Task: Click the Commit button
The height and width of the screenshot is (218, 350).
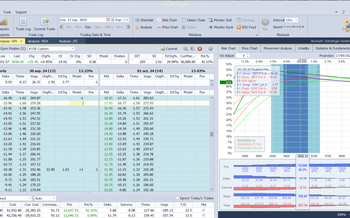Action: pos(169,49)
